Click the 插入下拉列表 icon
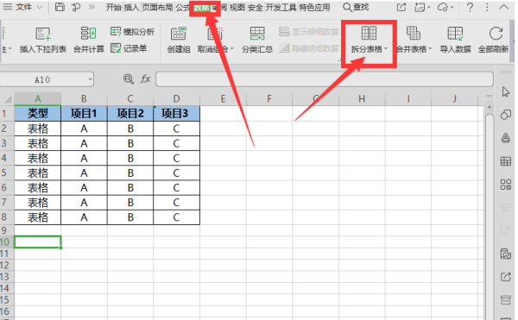Screen dimensions: 518x320 pos(43,34)
